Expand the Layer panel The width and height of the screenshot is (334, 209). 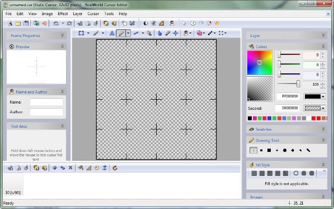tap(323, 35)
